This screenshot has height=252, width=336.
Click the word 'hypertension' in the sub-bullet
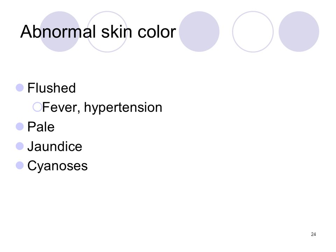click(x=123, y=107)
